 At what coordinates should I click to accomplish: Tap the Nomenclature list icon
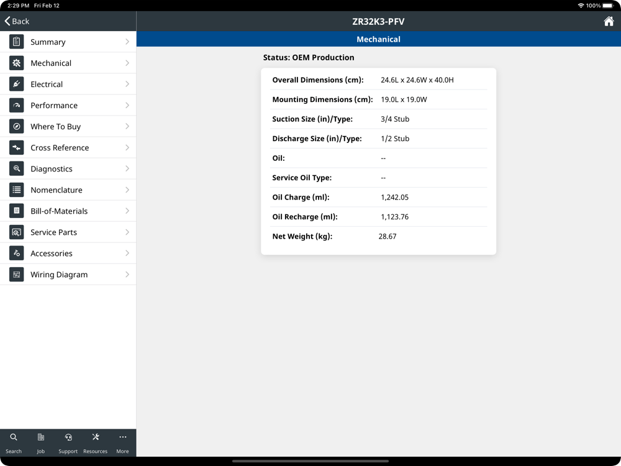pyautogui.click(x=16, y=190)
